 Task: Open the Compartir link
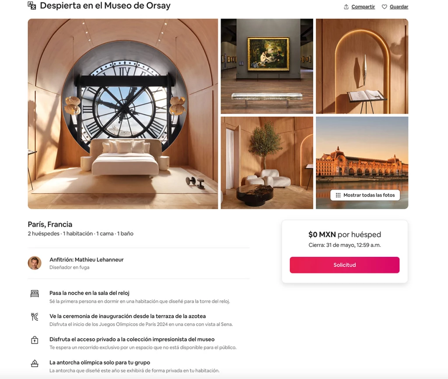pos(363,7)
